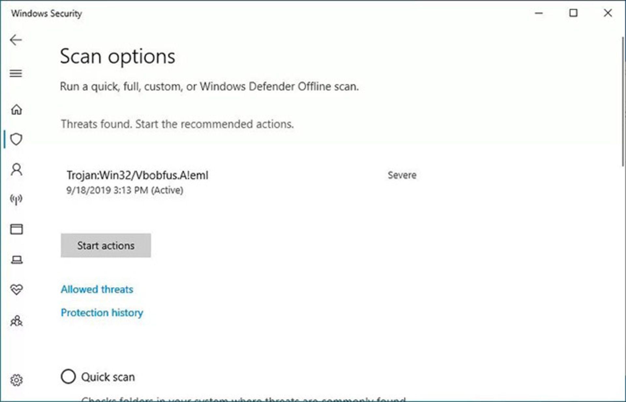Click the back arrow icon
Viewport: 626px width, 402px height.
pos(16,40)
